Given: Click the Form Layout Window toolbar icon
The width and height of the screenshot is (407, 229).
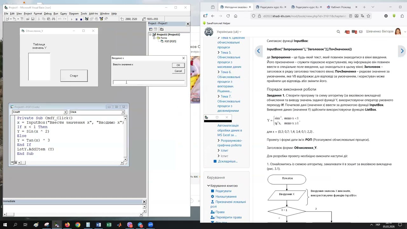Looking at the screenshot, I should (96, 19).
